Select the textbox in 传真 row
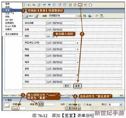 coord(61,69)
